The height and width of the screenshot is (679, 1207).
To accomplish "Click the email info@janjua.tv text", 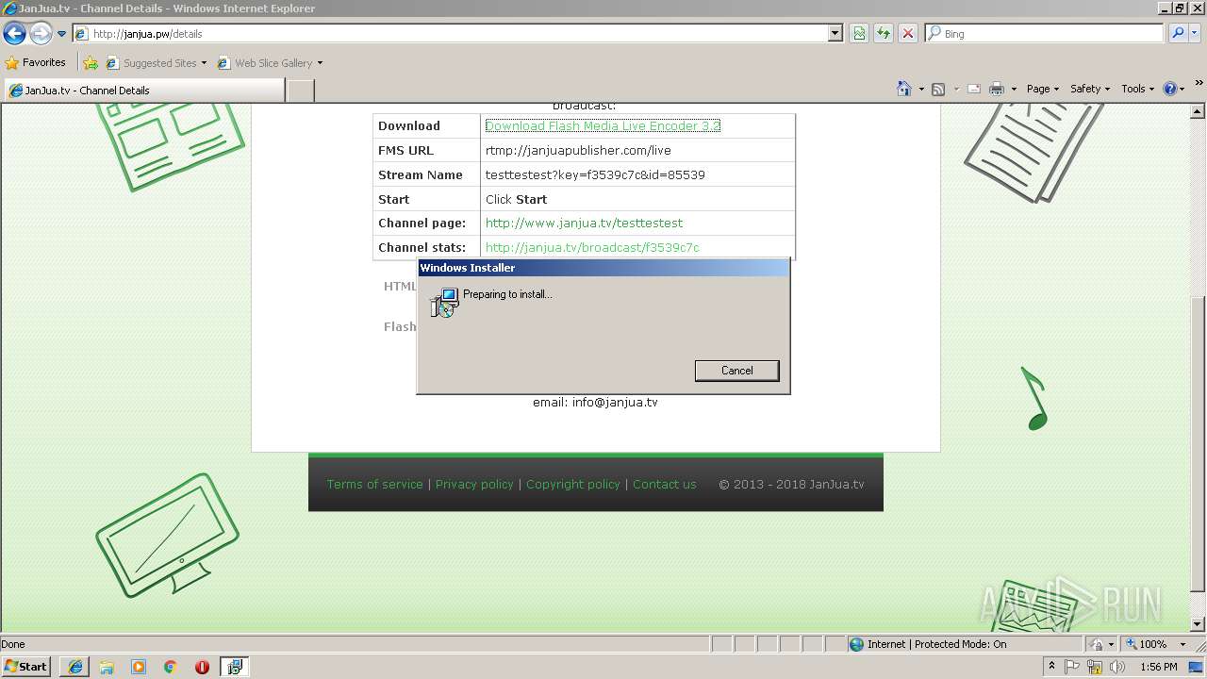I will (595, 402).
